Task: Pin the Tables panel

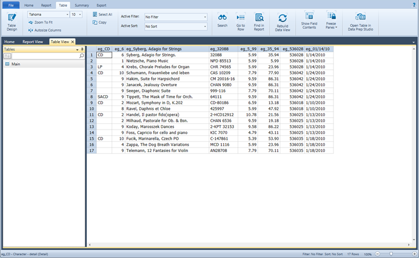Action: pyautogui.click(x=83, y=50)
